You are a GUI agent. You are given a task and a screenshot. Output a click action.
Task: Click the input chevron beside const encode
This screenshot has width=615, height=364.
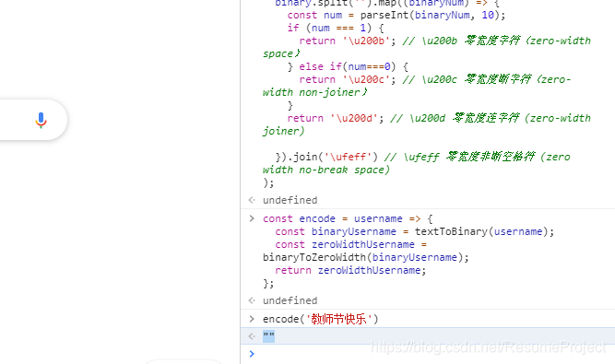(x=252, y=218)
